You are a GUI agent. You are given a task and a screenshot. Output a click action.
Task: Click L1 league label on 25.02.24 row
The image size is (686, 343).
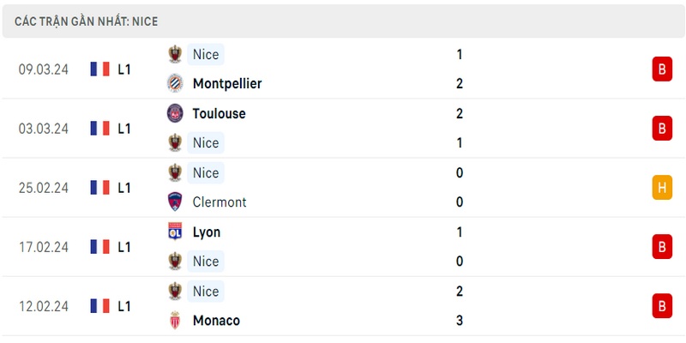point(124,188)
